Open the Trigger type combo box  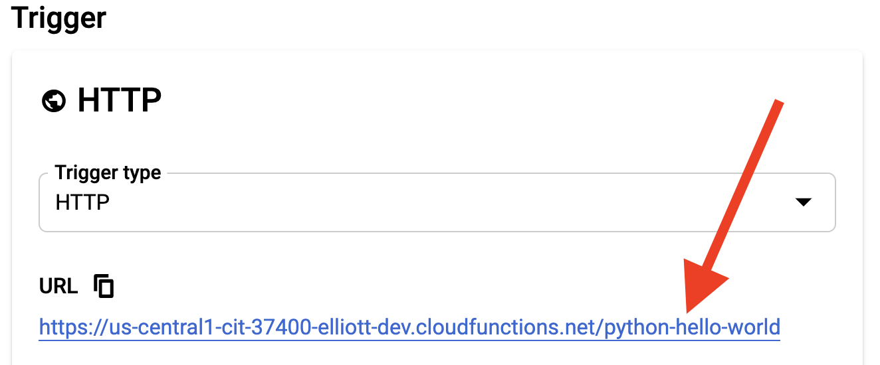pyautogui.click(x=437, y=202)
